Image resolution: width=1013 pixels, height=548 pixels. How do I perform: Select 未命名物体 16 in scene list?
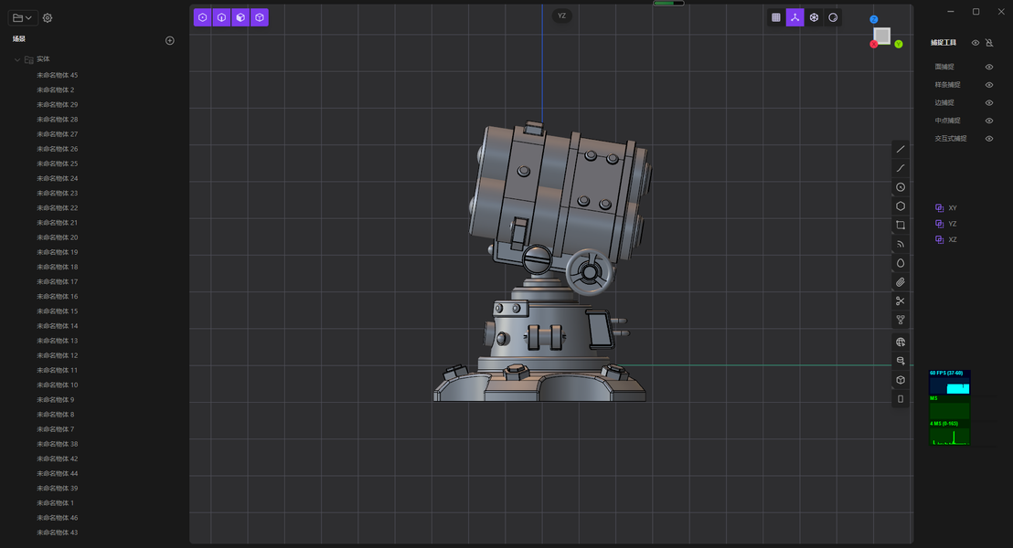(57, 297)
